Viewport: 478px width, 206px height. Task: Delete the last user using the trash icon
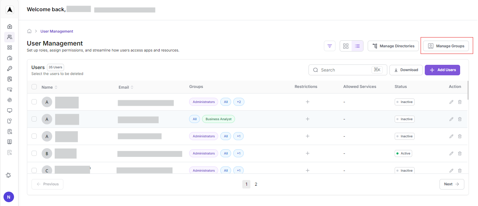coord(460,170)
